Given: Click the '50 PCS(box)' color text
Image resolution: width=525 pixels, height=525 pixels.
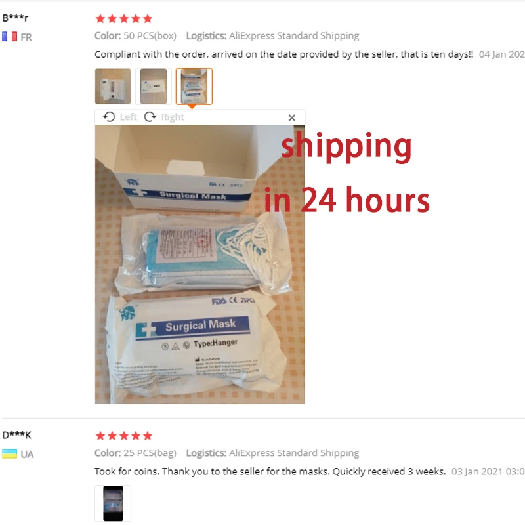Looking at the screenshot, I should click(150, 36).
